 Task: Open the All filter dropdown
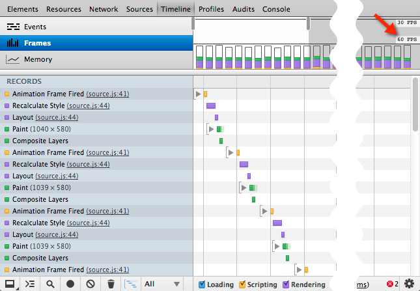tap(161, 284)
